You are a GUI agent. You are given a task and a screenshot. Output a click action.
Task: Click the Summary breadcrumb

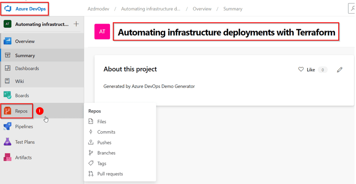[x=233, y=9]
